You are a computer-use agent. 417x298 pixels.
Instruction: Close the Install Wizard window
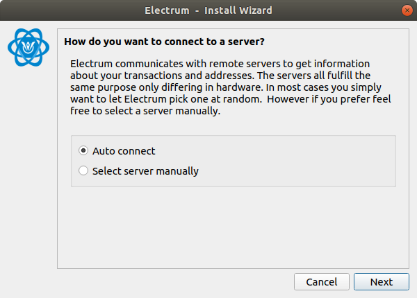tap(407, 10)
